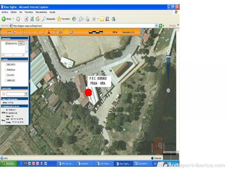Click the red person icon in SigPac toolbar
Screen dimensions: 228x171
click(x=49, y=32)
